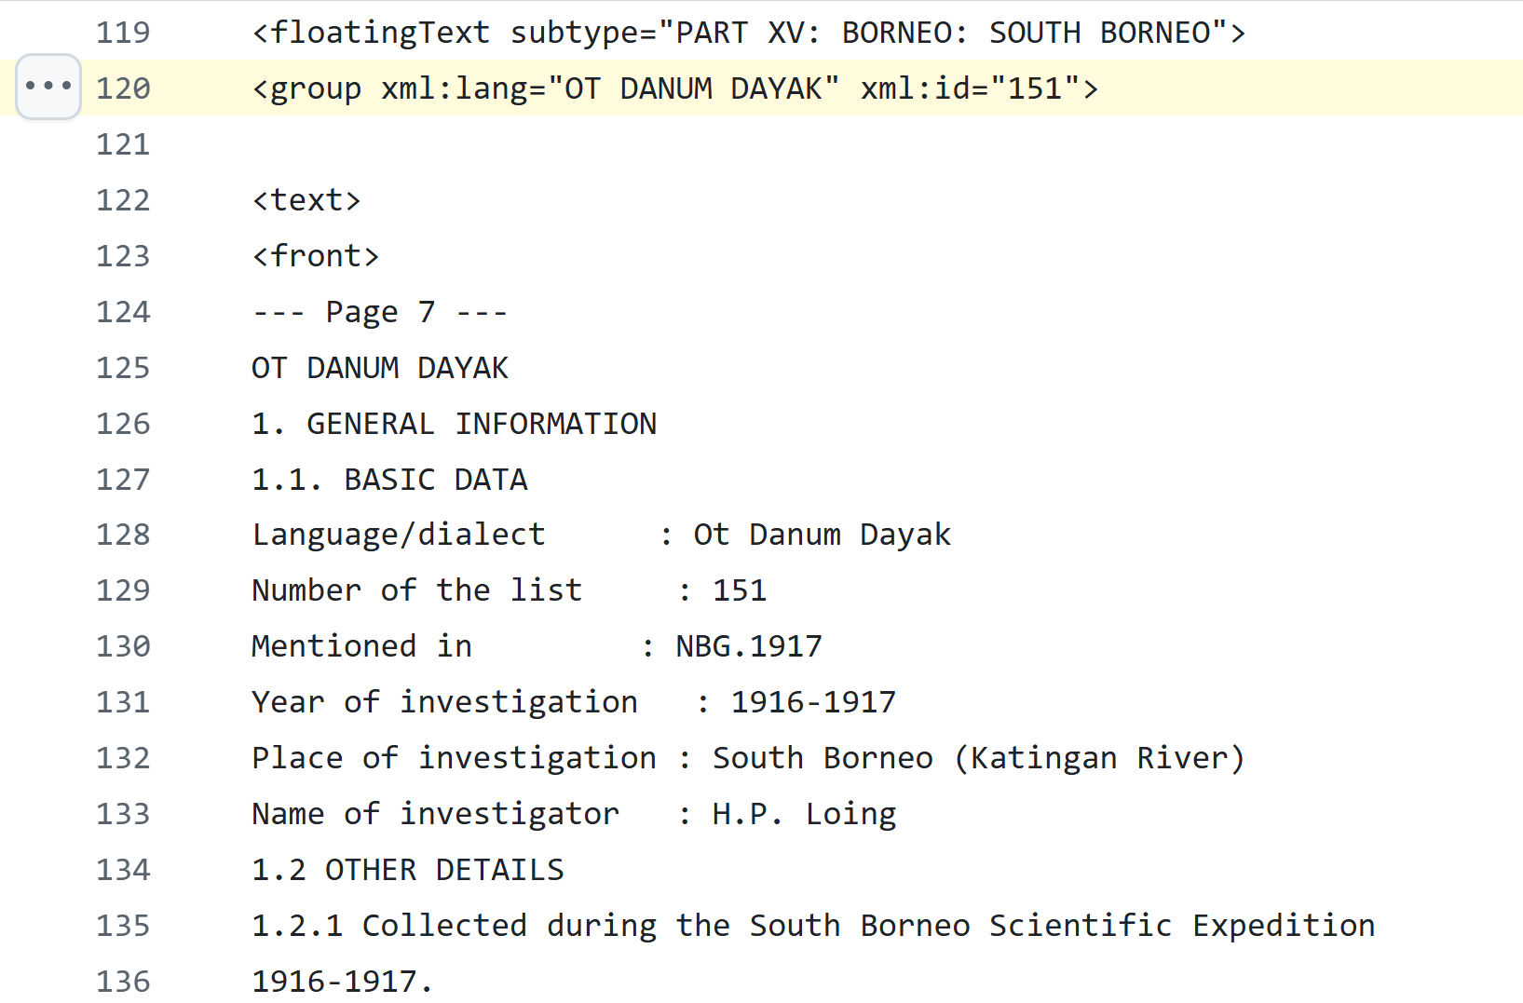
Task: Select line number 123 for front tag
Action: point(123,256)
